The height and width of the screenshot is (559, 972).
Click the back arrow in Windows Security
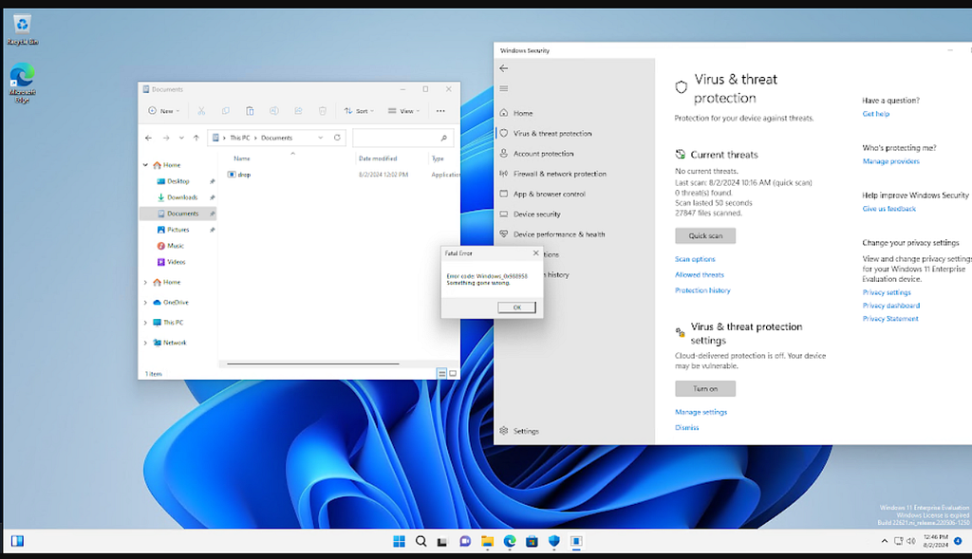pyautogui.click(x=504, y=68)
